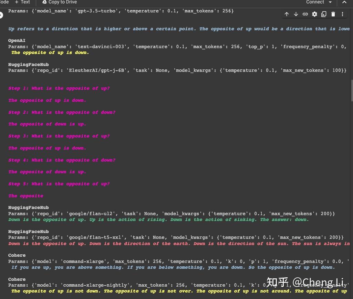Click the vertical scrollbar thumb

point(352,91)
